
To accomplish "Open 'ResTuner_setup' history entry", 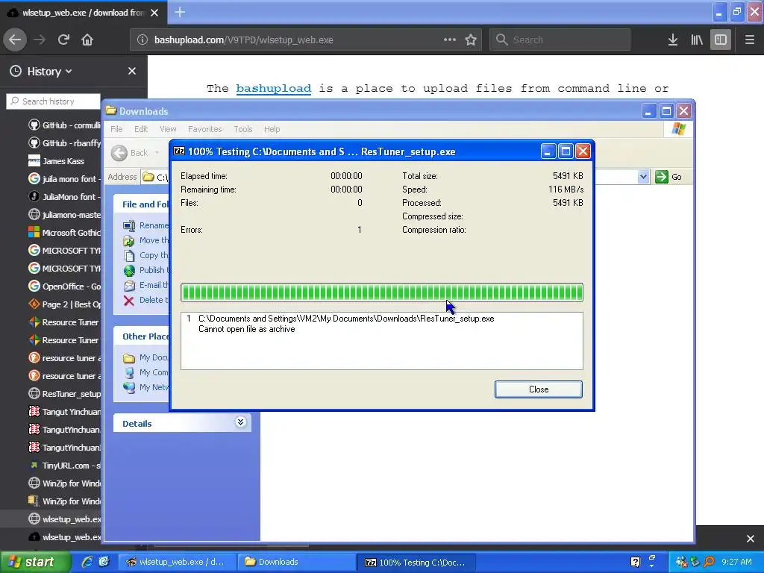I will tap(64, 394).
